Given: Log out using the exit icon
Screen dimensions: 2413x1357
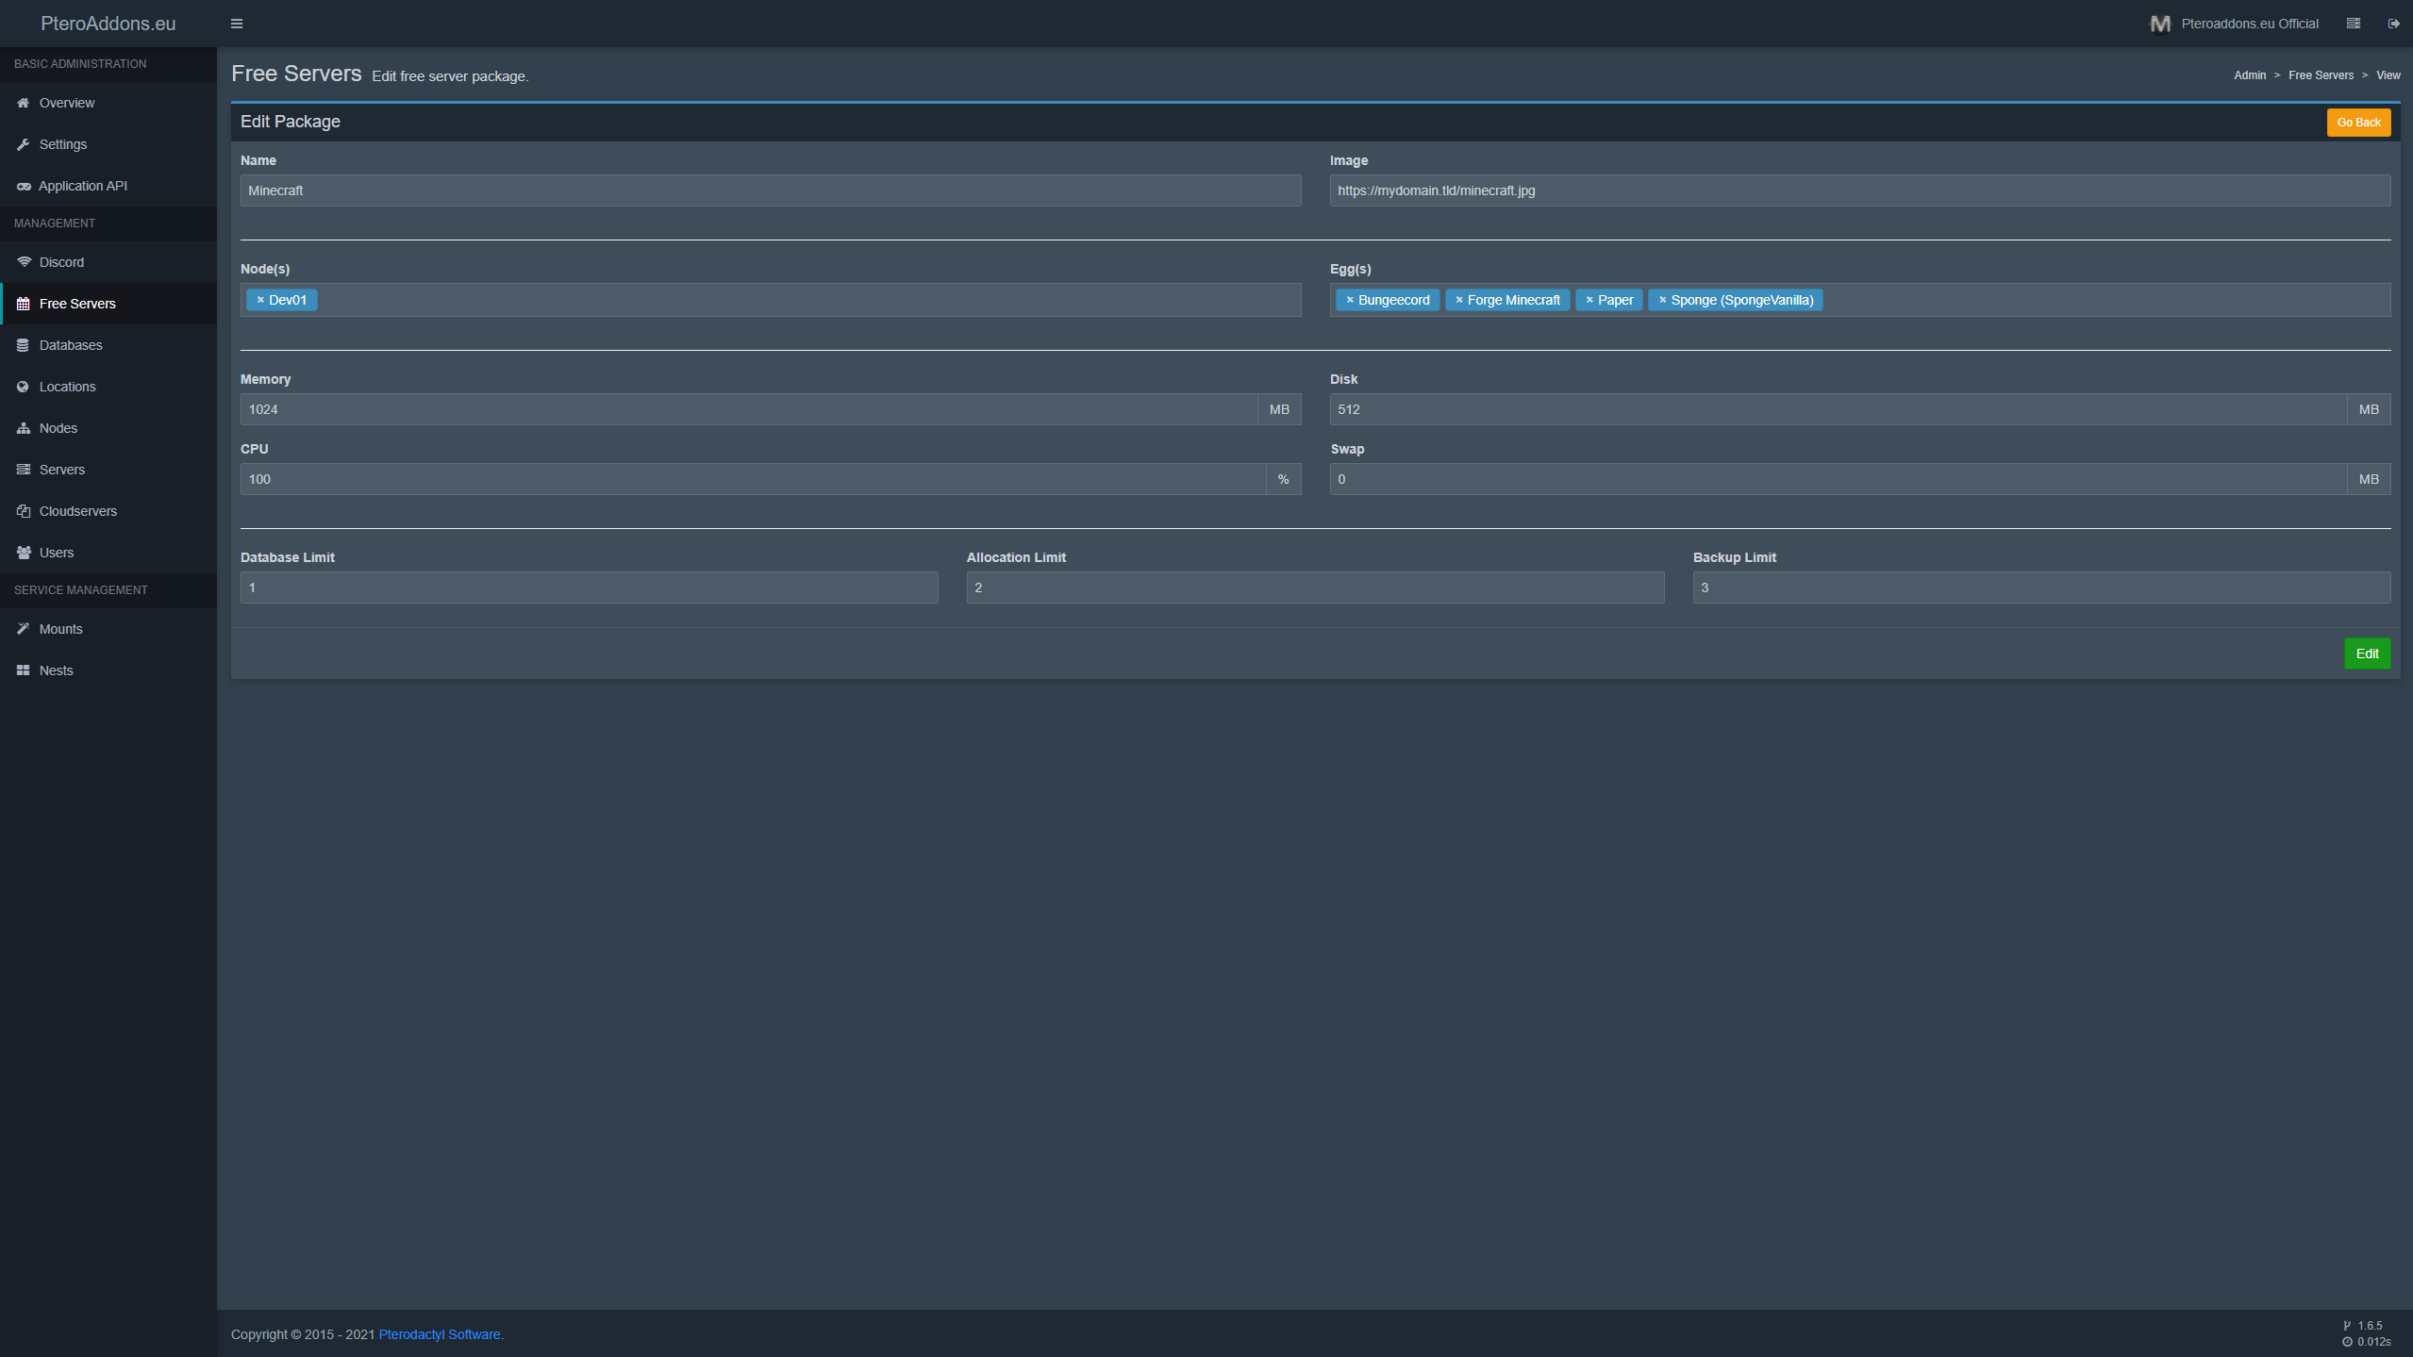Looking at the screenshot, I should pos(2393,23).
